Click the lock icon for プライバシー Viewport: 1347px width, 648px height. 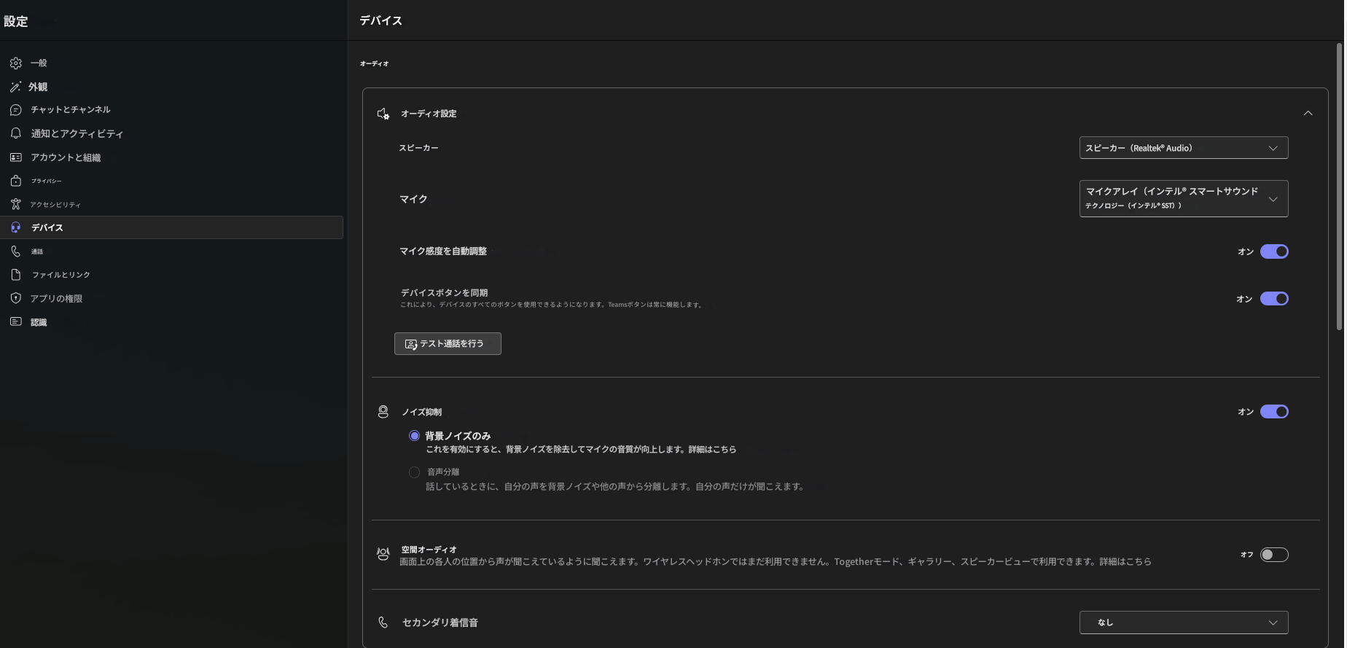click(x=16, y=181)
